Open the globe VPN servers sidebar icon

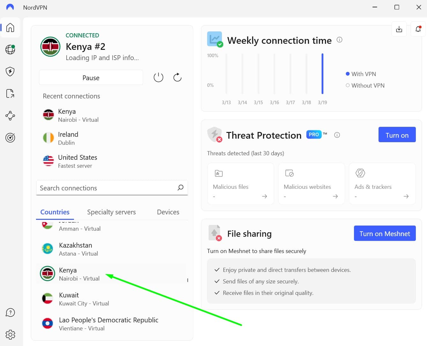10,50
